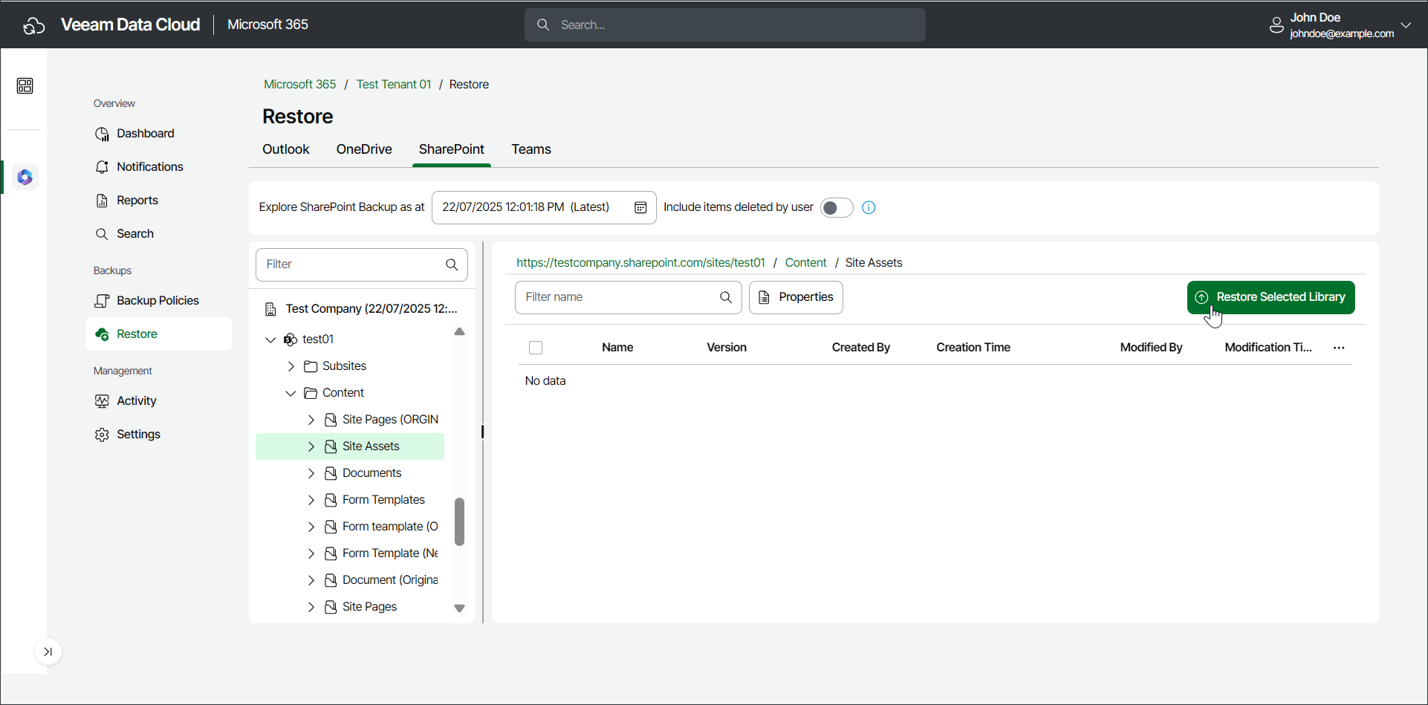This screenshot has height=705, width=1428.
Task: Switch to the OneDrive tab
Action: click(364, 149)
